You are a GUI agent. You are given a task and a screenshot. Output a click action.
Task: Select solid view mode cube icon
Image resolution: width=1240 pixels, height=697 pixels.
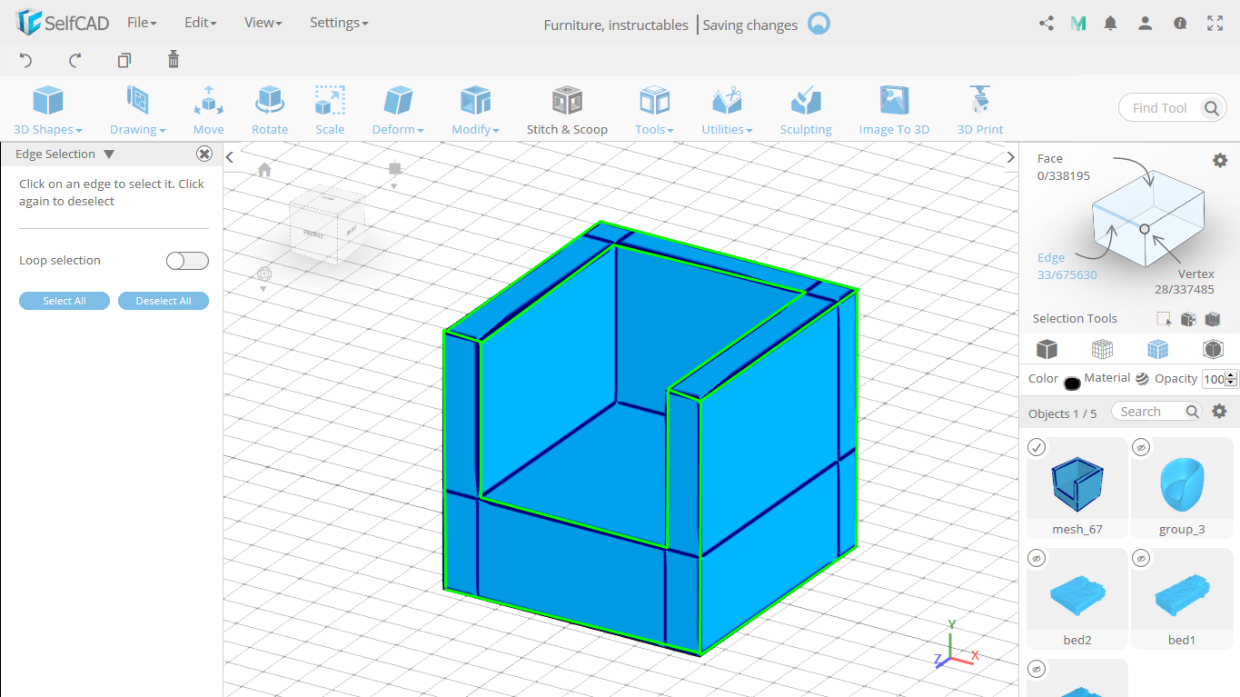point(1047,349)
